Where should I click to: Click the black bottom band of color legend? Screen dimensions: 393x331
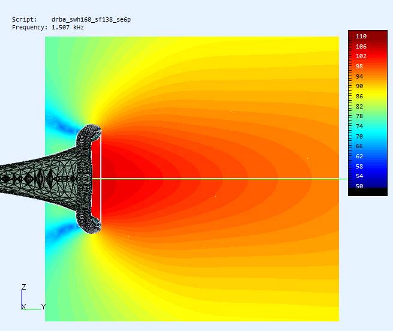click(x=368, y=192)
